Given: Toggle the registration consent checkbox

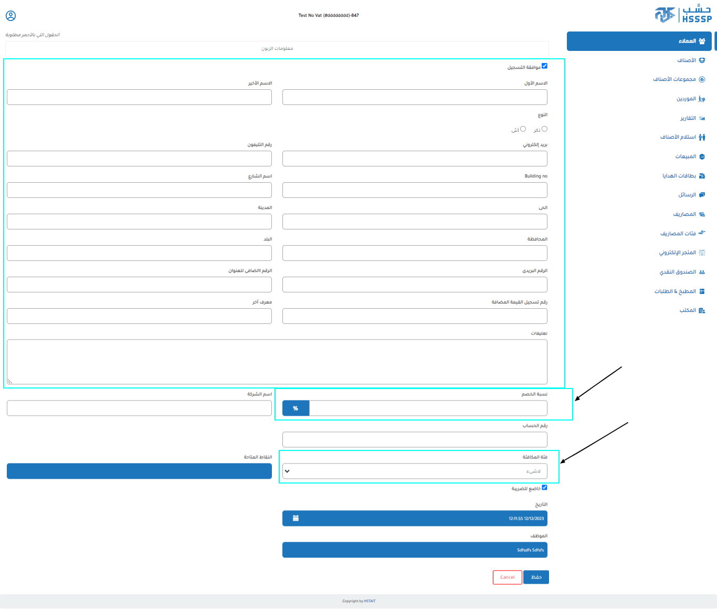Looking at the screenshot, I should (x=544, y=66).
